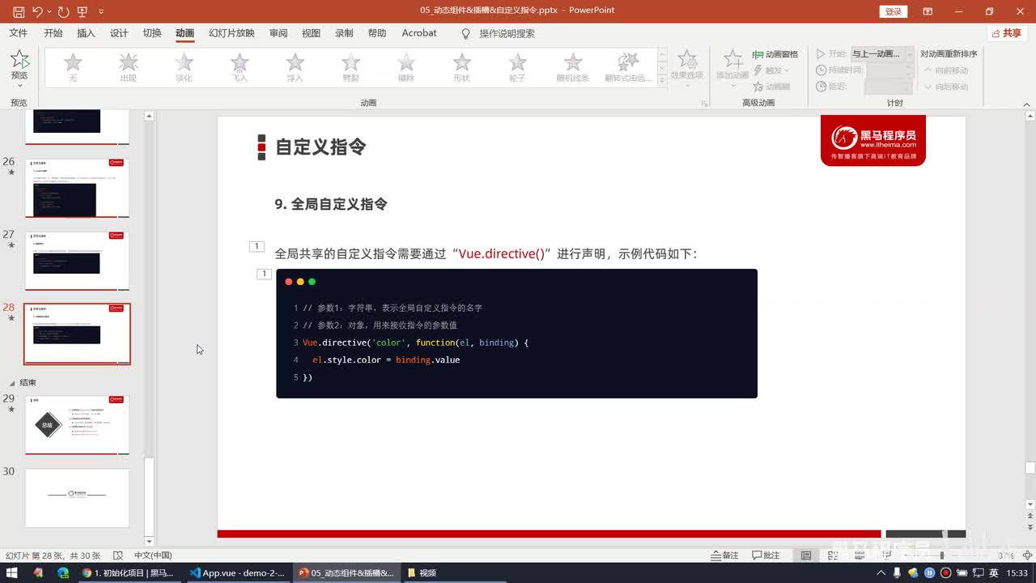Click Animation Painter (动画刷)

click(x=771, y=87)
